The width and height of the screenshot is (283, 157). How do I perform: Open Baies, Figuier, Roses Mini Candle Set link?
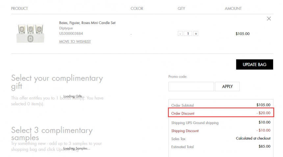pyautogui.click(x=87, y=23)
